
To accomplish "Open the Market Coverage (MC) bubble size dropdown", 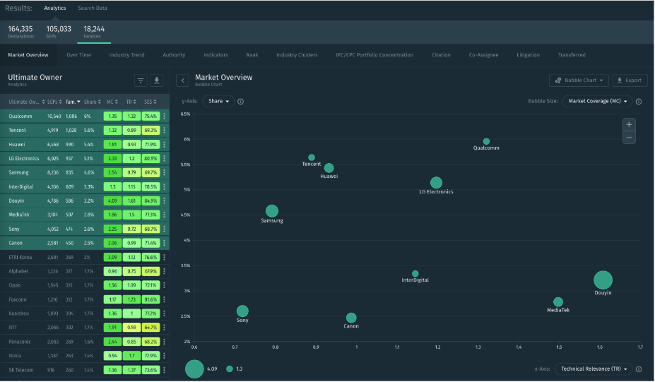I will (x=597, y=101).
